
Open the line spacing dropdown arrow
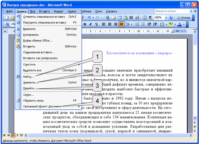tap(131, 24)
